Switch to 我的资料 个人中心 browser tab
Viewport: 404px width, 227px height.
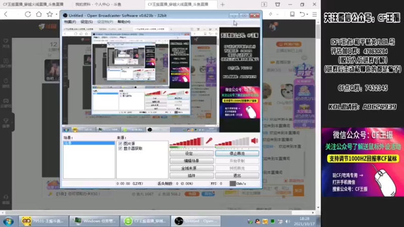[98, 5]
